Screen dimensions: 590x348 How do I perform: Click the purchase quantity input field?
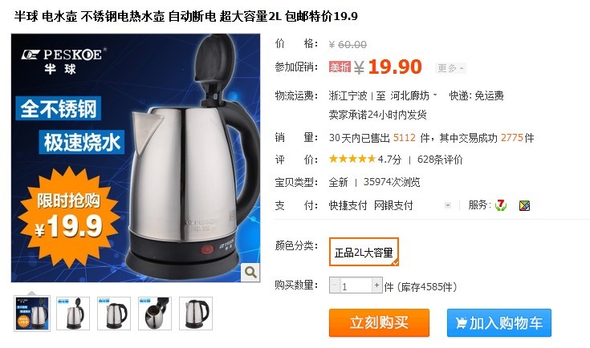click(356, 285)
